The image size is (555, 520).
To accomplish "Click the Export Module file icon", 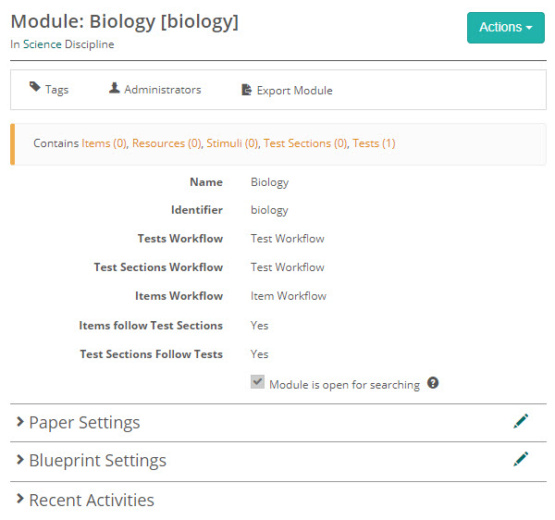I will [246, 90].
